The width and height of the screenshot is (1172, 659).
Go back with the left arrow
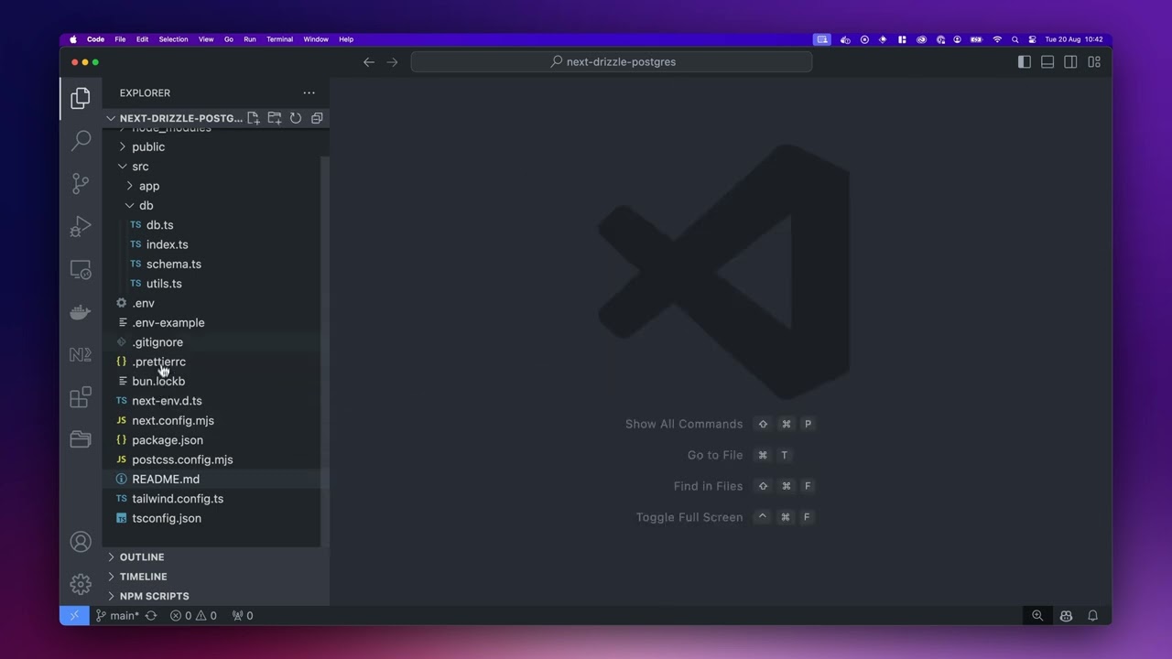369,62
